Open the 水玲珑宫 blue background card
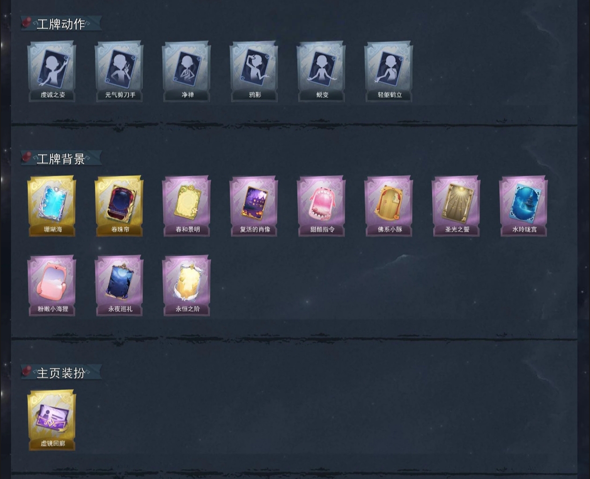 pyautogui.click(x=524, y=206)
